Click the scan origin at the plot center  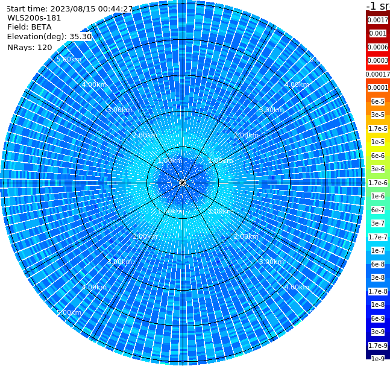(x=183, y=183)
